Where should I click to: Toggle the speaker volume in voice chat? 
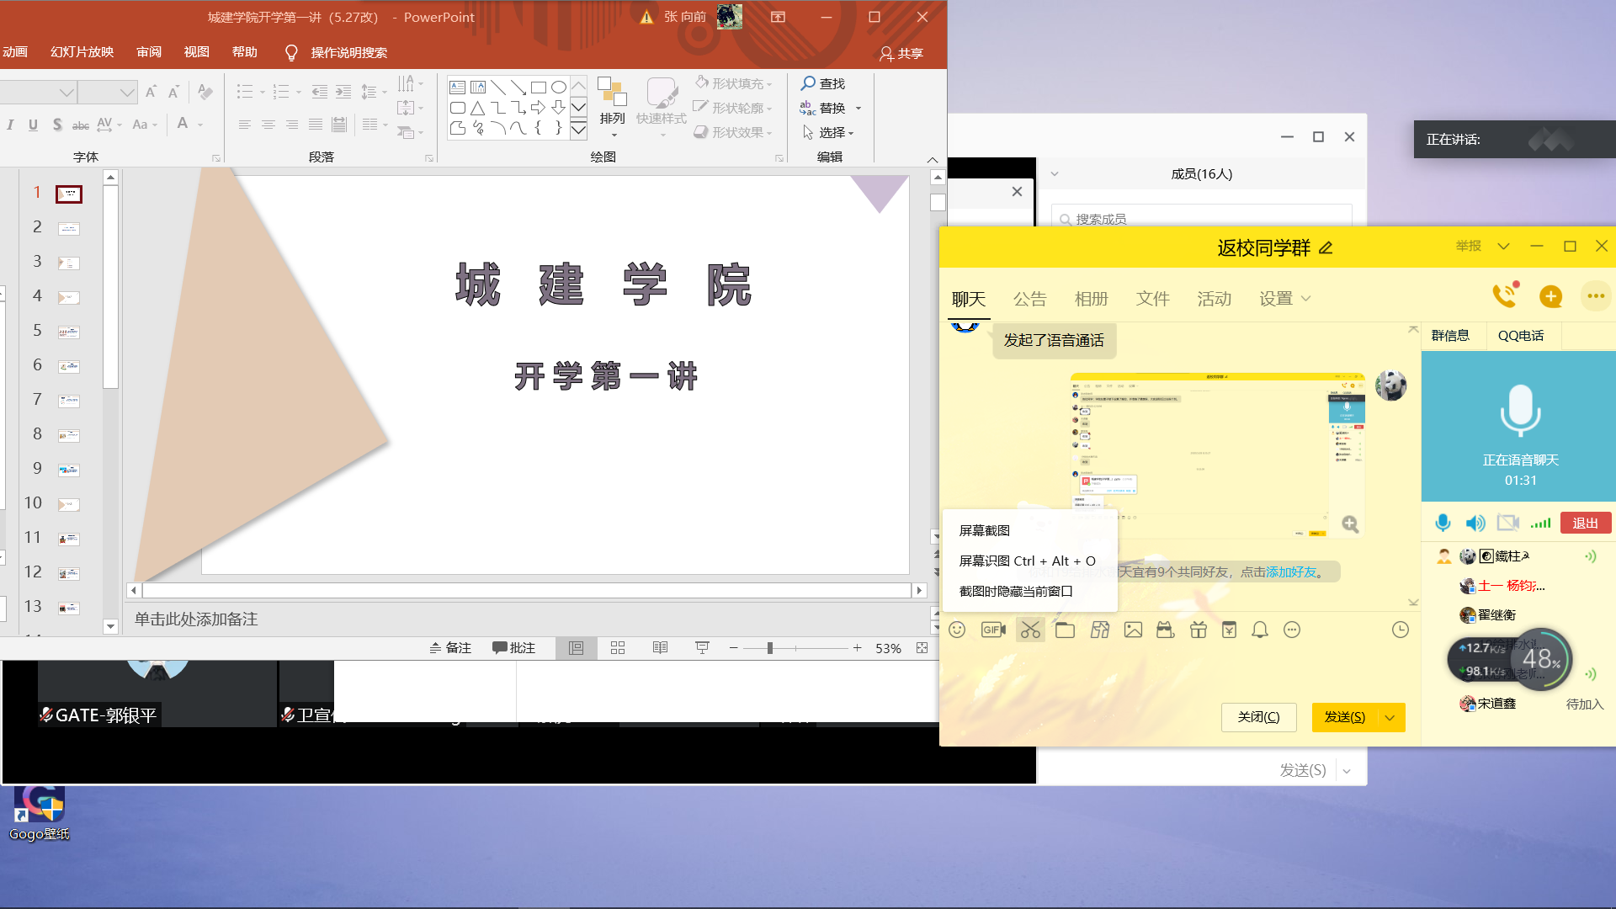pyautogui.click(x=1475, y=523)
